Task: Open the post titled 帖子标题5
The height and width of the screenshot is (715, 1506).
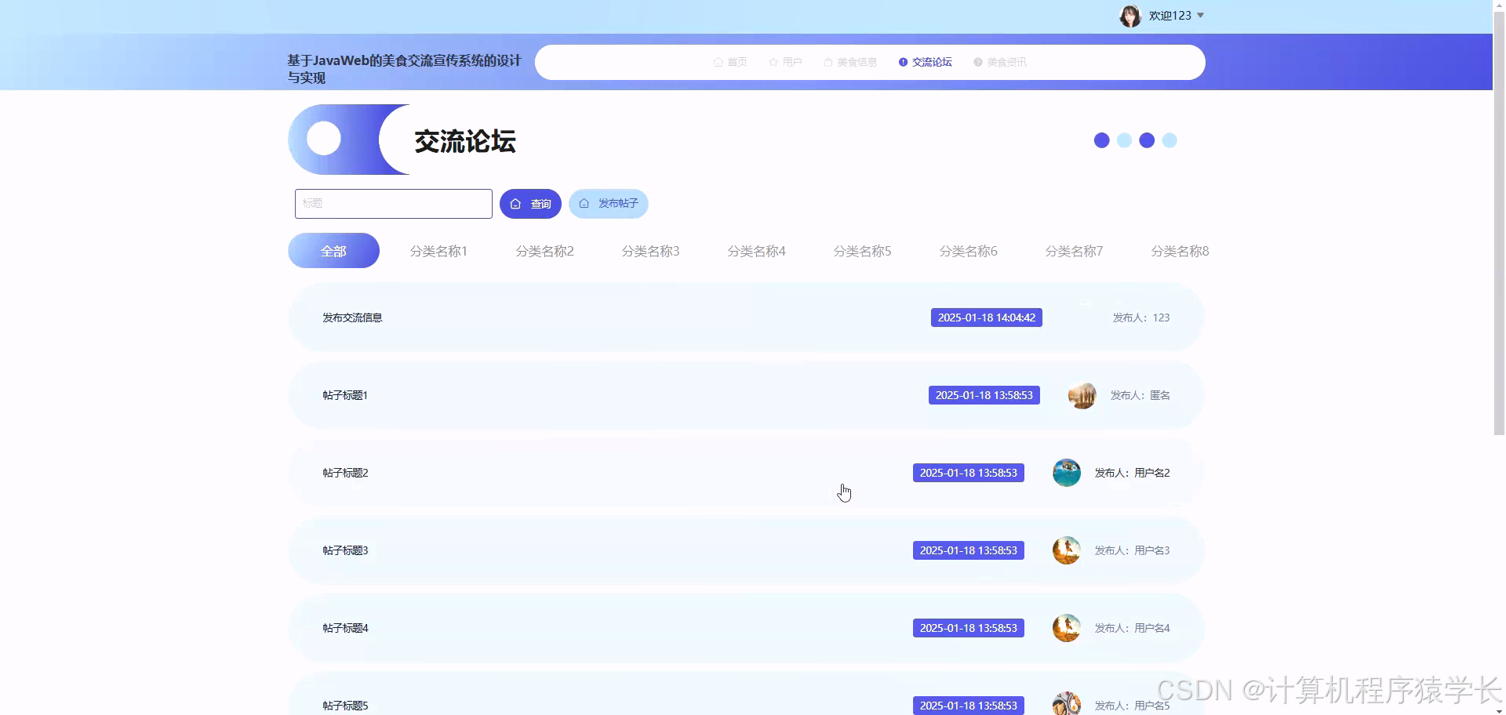Action: 345,706
